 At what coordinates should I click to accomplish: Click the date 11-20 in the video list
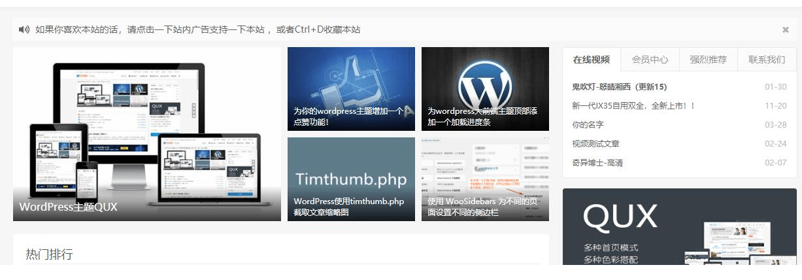776,106
